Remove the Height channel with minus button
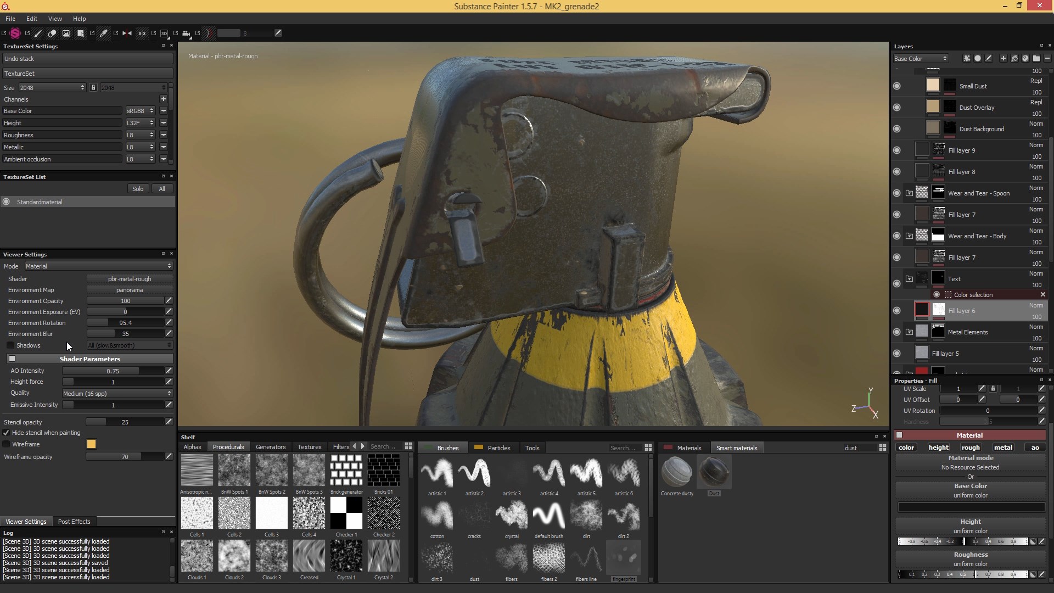Image resolution: width=1054 pixels, height=593 pixels. (163, 123)
